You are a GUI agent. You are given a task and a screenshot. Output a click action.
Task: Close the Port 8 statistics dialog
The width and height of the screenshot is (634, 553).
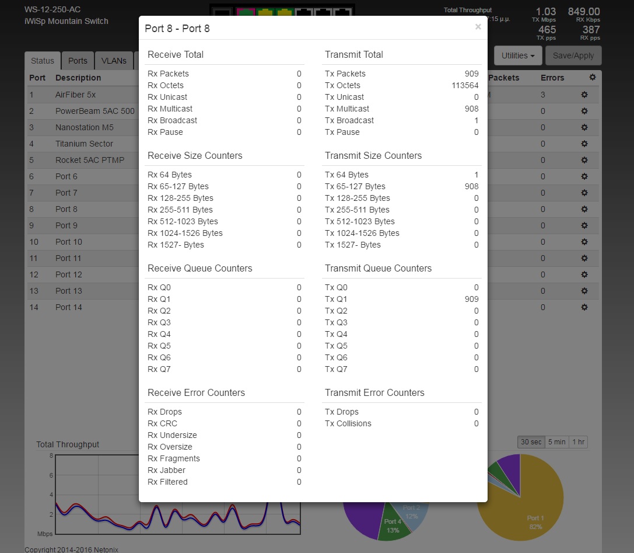478,27
